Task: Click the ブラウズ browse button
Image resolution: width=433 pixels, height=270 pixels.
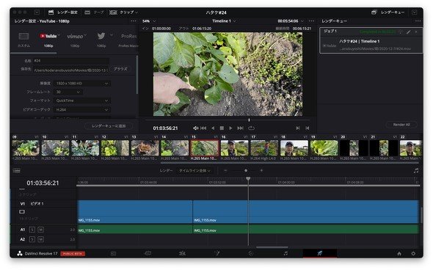Action: 120,69
